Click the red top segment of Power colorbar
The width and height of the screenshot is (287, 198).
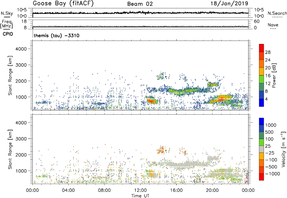[262, 48]
